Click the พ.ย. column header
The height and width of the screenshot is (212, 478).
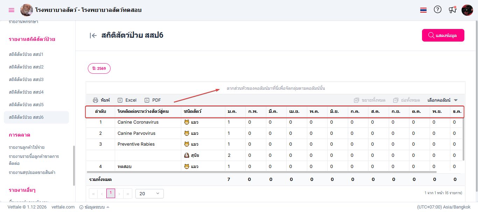tap(440, 111)
